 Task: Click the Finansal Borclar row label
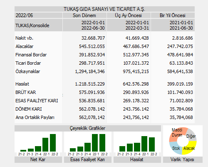[x=31, y=55]
